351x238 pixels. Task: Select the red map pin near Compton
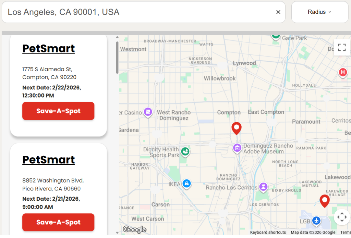pos(237,127)
